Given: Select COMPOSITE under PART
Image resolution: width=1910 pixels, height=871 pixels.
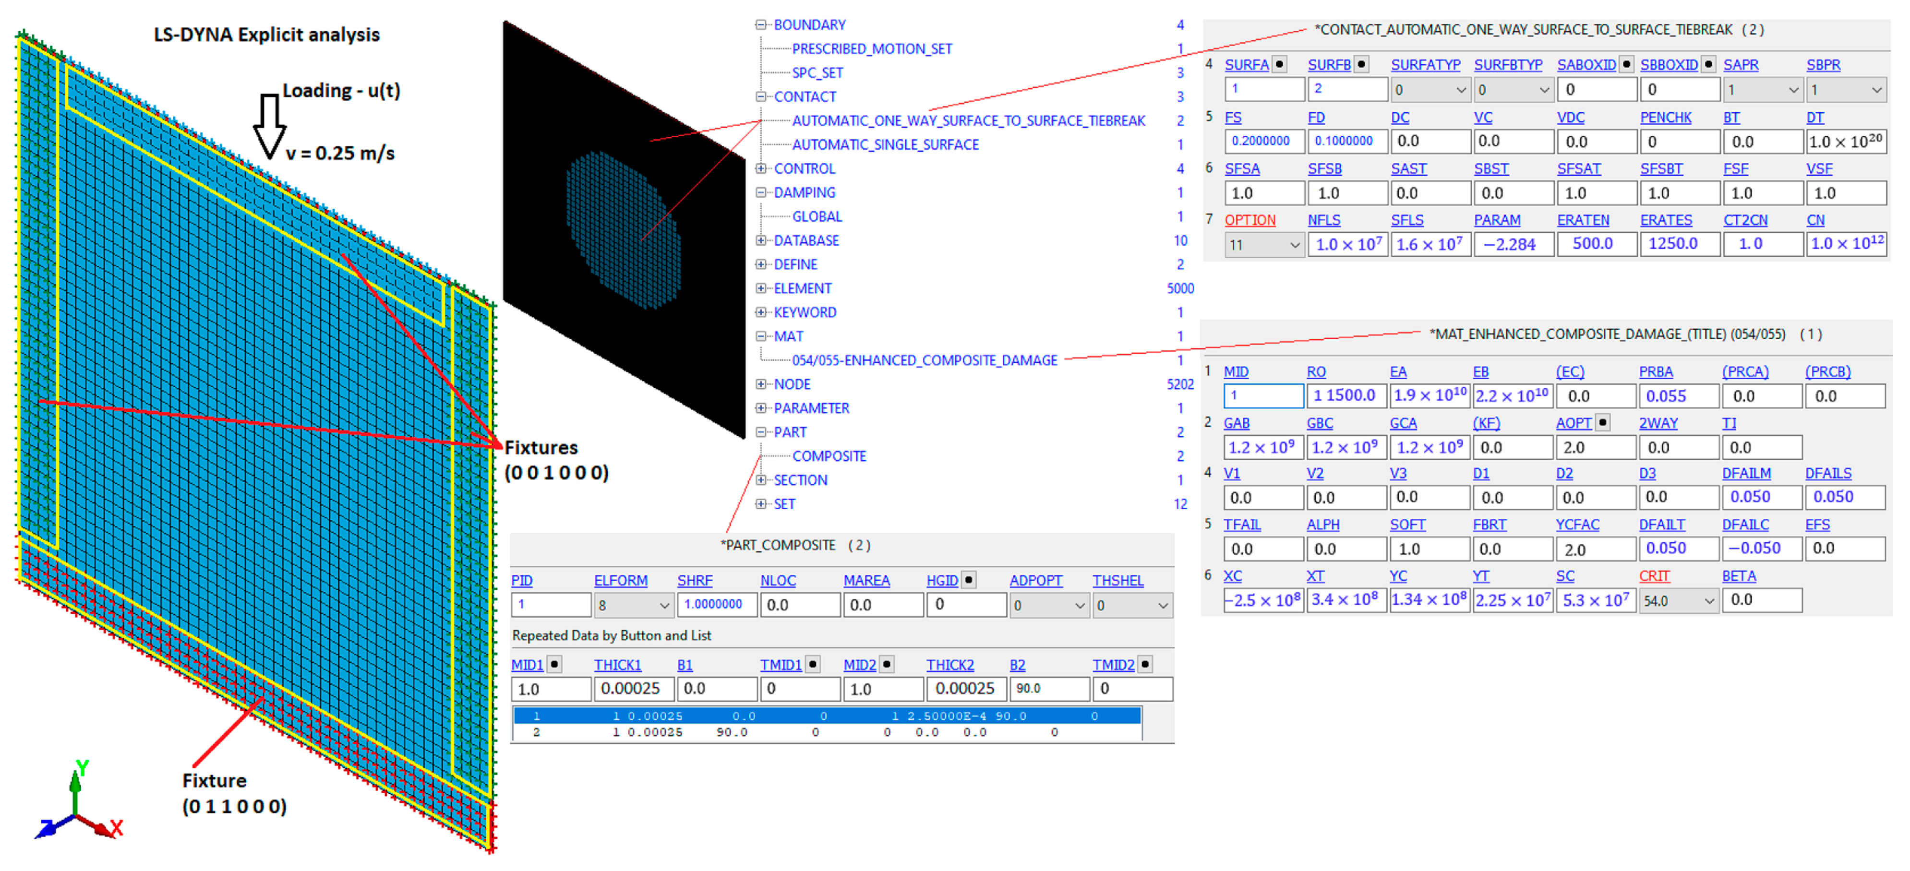Looking at the screenshot, I should pyautogui.click(x=829, y=456).
